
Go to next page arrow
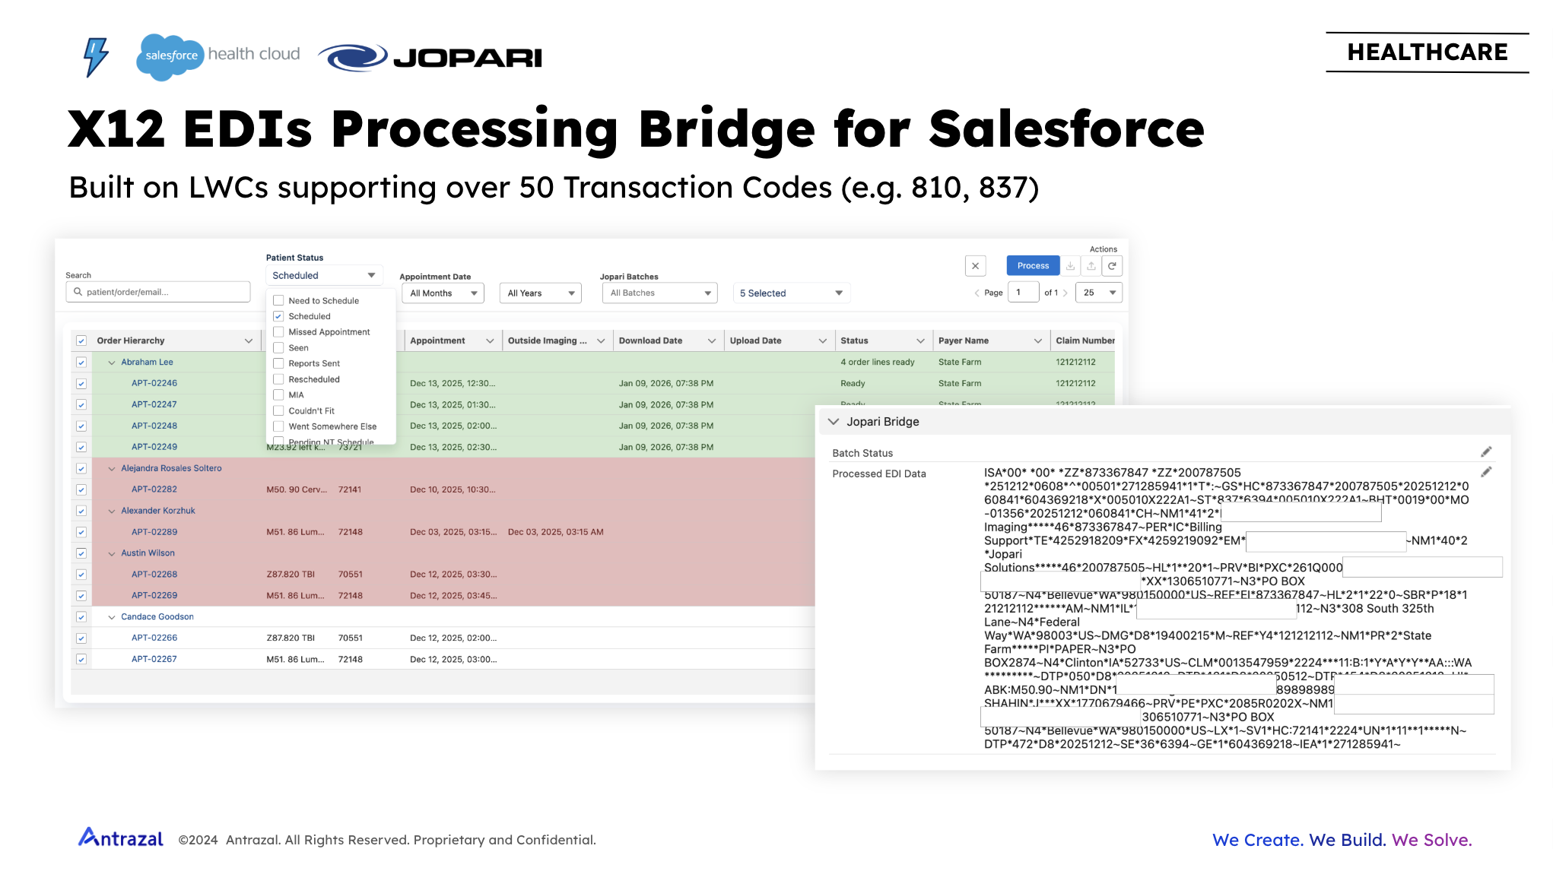click(x=1066, y=293)
